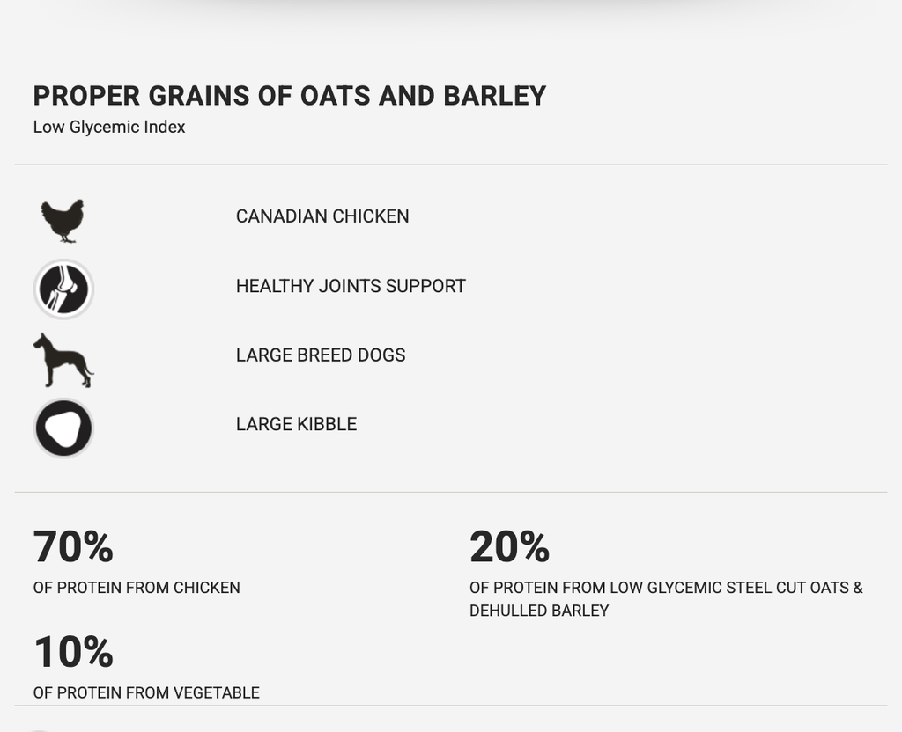Click the steel cut oats and dehulled barley description
This screenshot has width=902, height=732.
pyautogui.click(x=666, y=598)
